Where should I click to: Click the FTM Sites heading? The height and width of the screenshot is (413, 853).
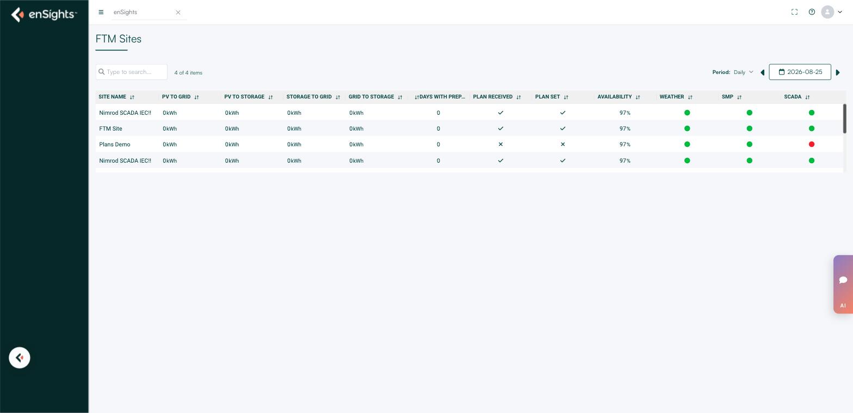click(118, 39)
